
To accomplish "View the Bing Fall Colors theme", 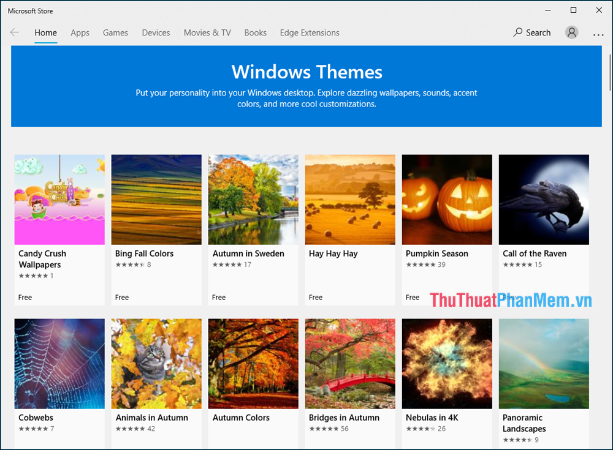I will (x=156, y=200).
